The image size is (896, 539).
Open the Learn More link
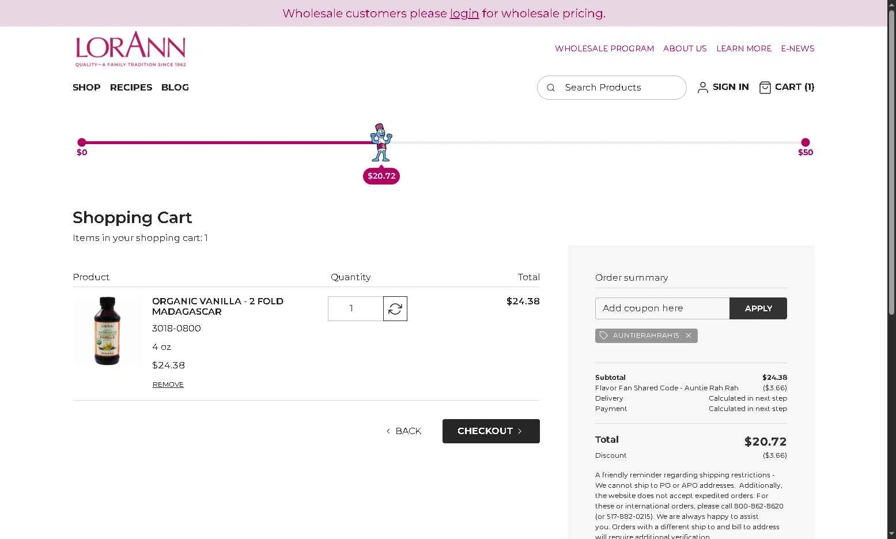744,48
